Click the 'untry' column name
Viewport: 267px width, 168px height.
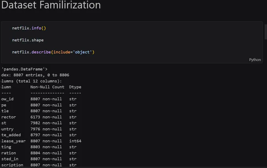[x=7, y=129]
